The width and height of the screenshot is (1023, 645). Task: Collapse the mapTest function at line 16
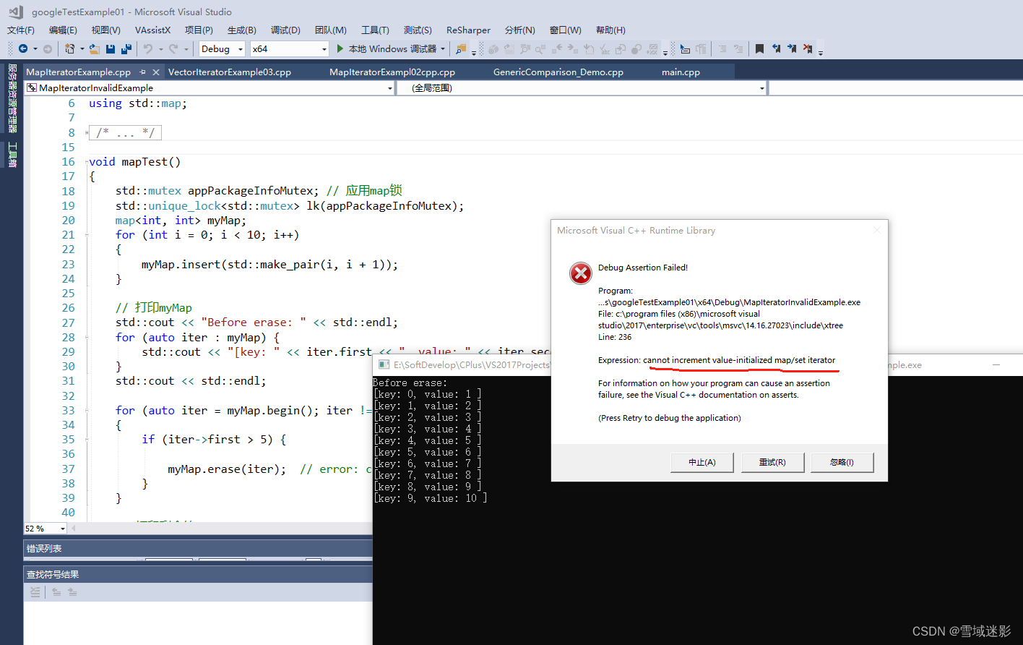pyautogui.click(x=87, y=162)
